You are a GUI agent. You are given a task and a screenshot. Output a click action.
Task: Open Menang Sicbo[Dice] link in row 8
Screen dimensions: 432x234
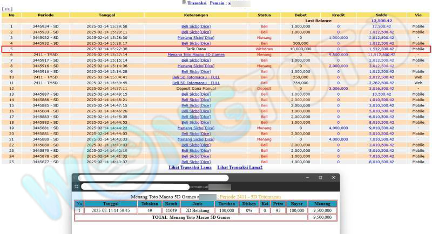click(x=195, y=66)
